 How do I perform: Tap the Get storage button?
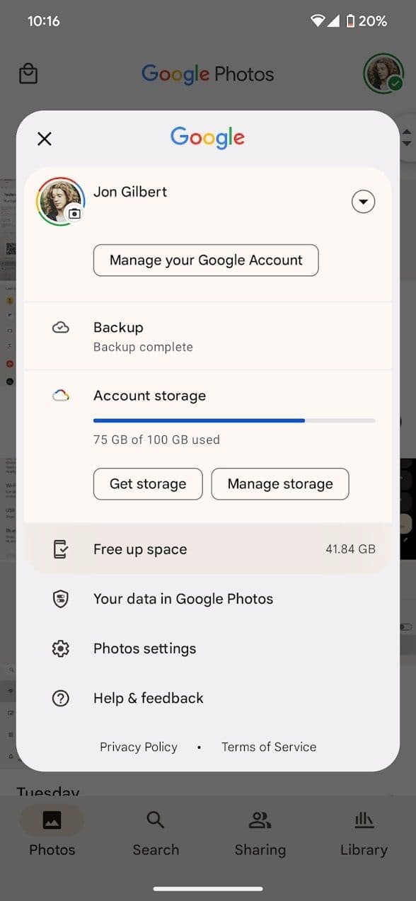(147, 484)
